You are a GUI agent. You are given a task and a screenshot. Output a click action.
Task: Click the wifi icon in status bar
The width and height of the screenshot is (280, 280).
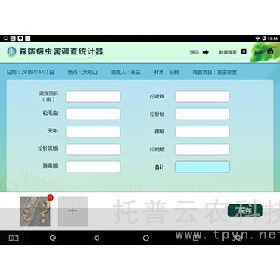coord(257,39)
